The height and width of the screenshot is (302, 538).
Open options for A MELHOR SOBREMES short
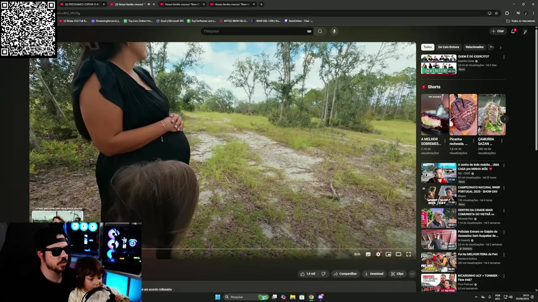click(445, 141)
